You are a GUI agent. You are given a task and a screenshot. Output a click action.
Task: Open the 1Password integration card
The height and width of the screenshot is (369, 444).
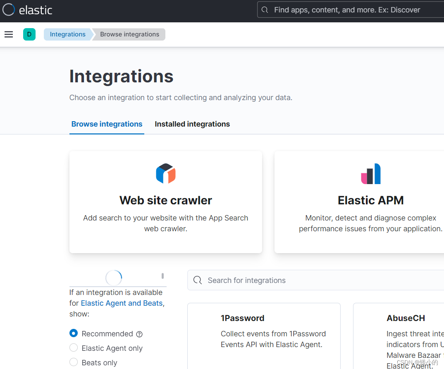[264, 336]
